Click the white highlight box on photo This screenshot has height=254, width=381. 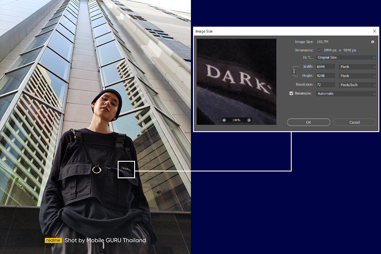[126, 169]
